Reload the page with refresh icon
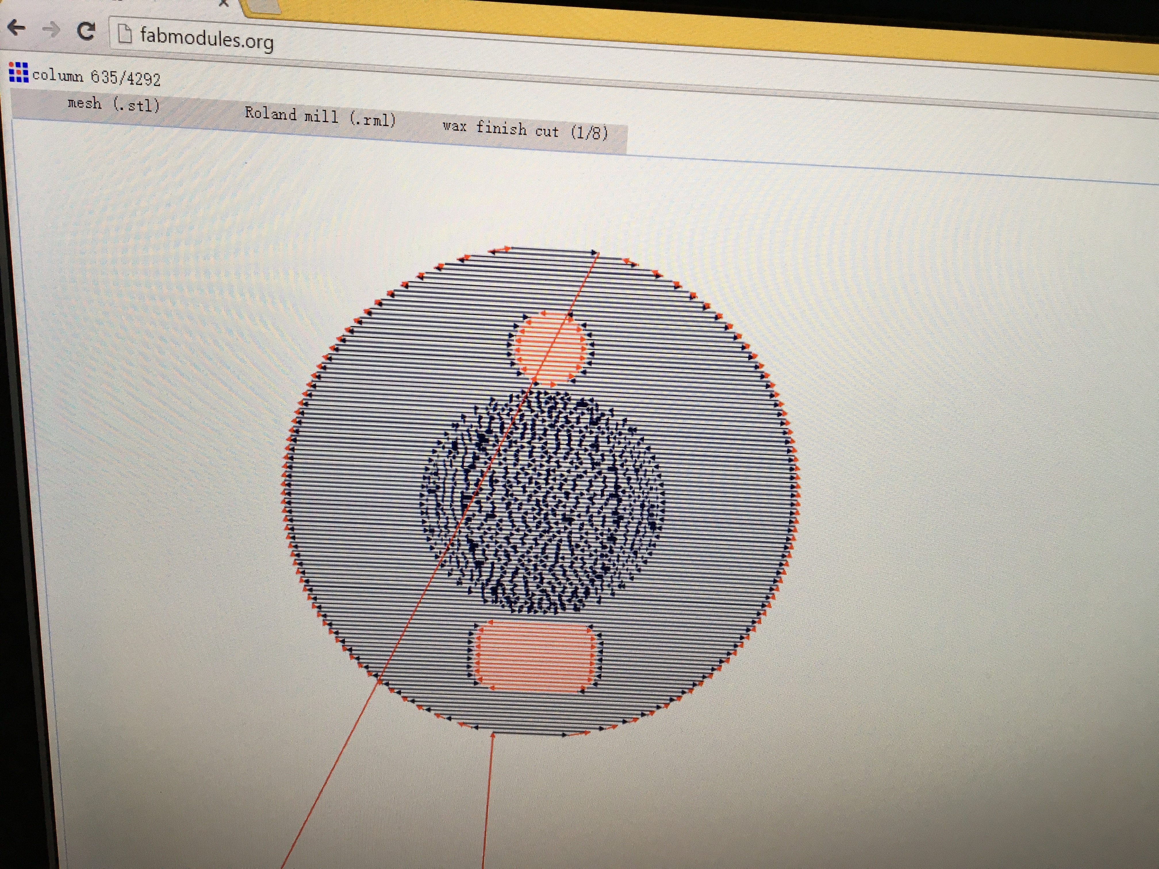This screenshot has width=1159, height=869. pyautogui.click(x=86, y=31)
